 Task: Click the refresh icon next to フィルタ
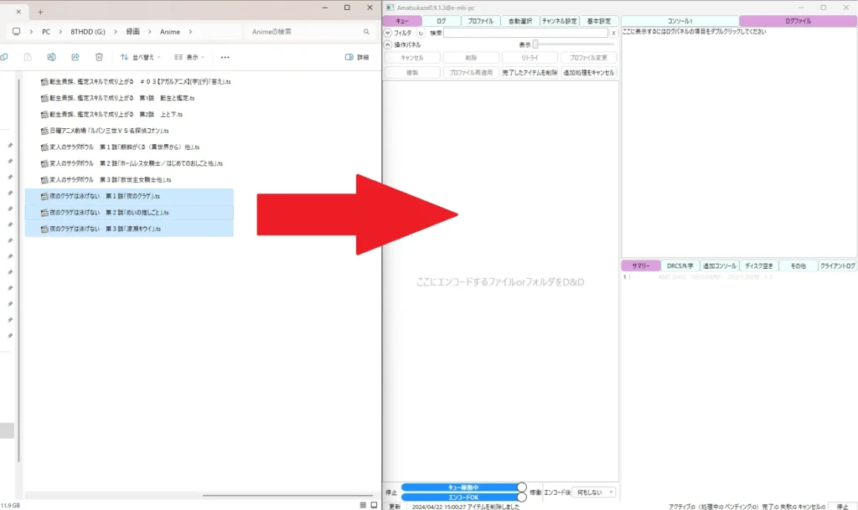[x=421, y=33]
